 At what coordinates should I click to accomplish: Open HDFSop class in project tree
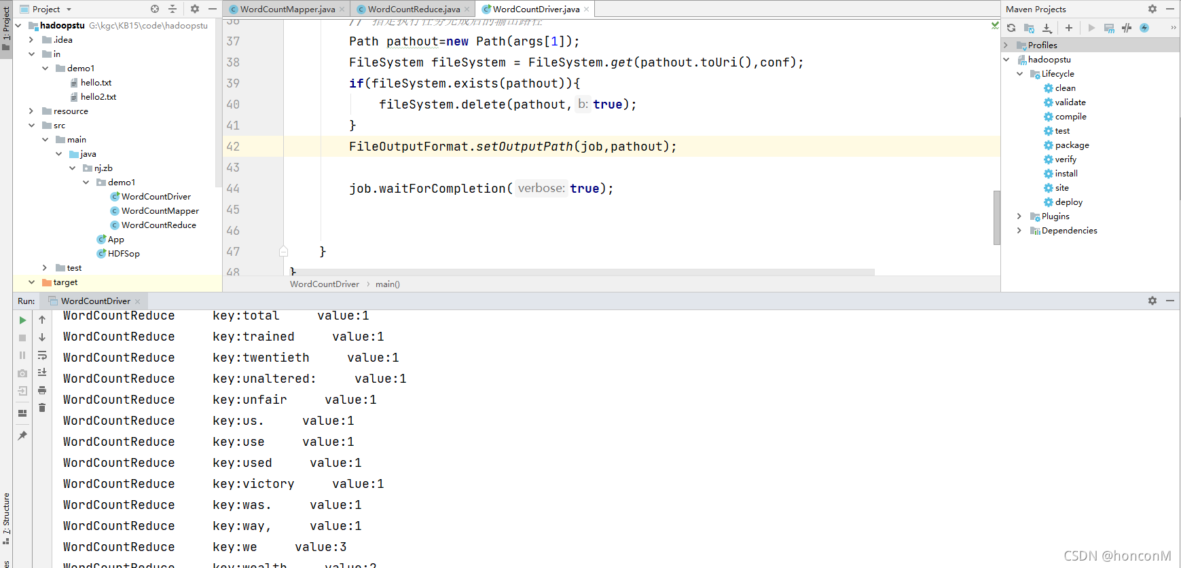[118, 253]
